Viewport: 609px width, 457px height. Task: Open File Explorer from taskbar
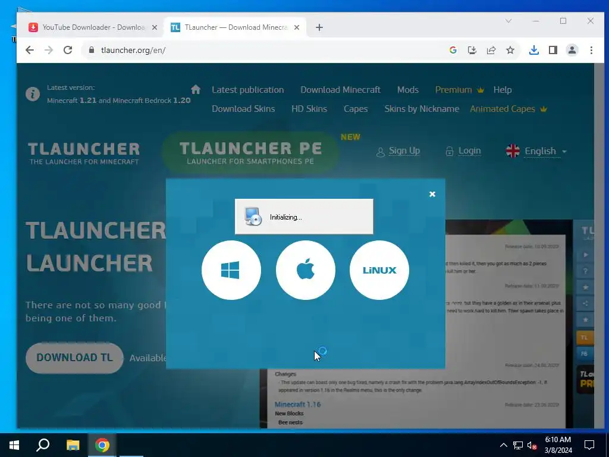[73, 445]
